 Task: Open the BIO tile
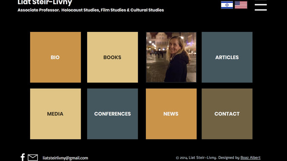click(x=55, y=57)
